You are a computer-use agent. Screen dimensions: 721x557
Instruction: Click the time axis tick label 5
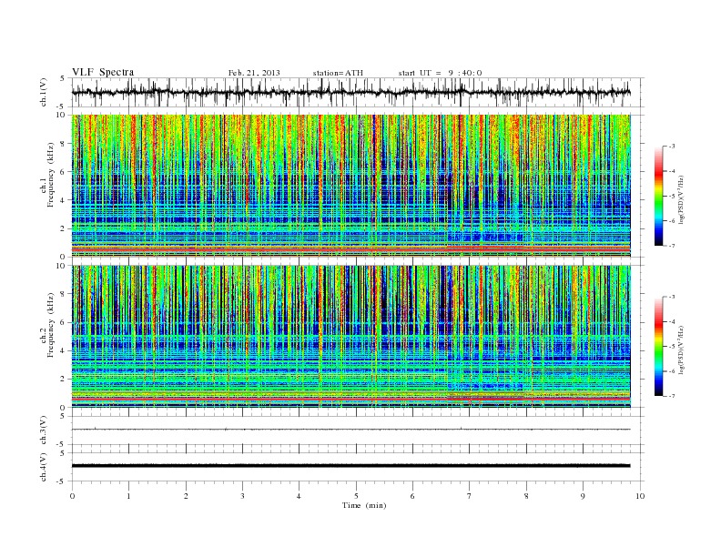(x=356, y=496)
